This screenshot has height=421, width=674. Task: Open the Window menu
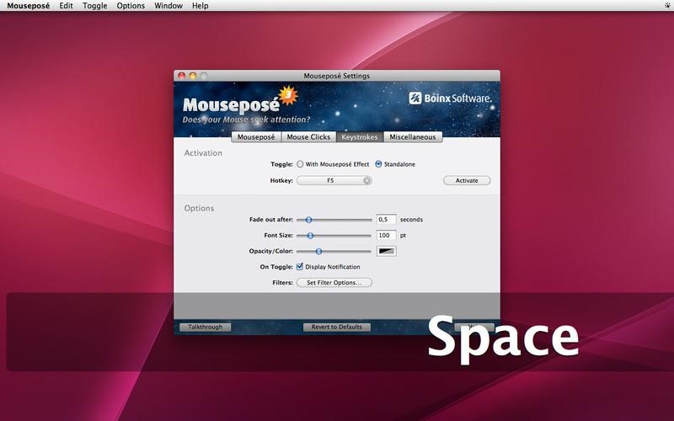pyautogui.click(x=168, y=6)
